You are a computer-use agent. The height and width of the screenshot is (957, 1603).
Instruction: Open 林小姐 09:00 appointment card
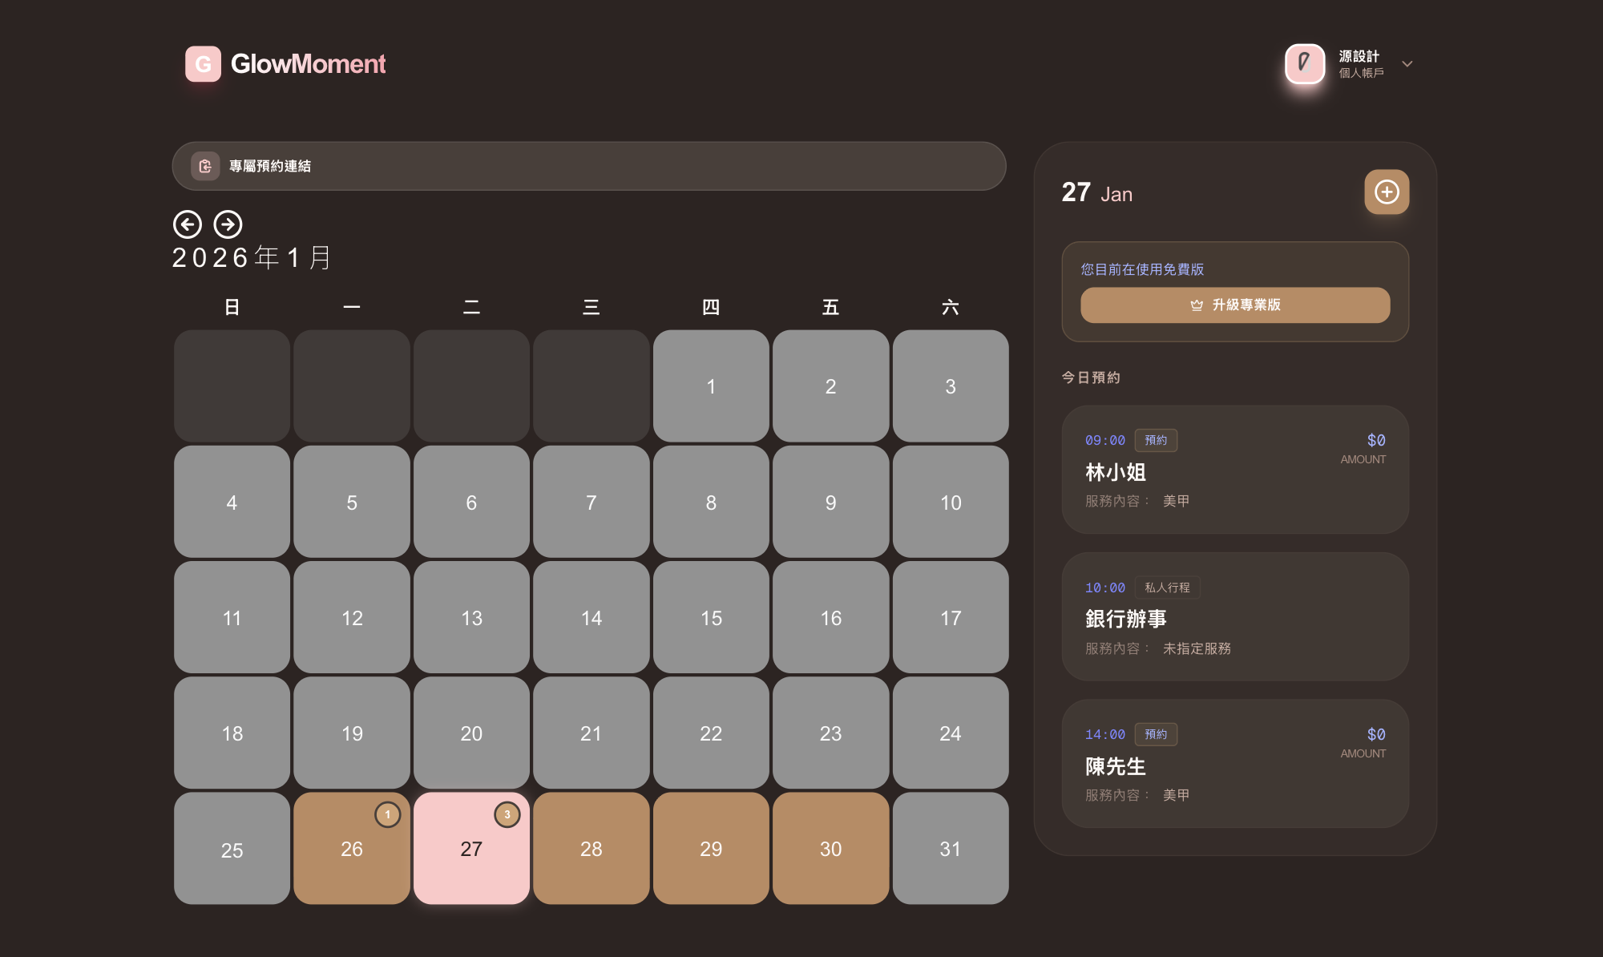1235,470
